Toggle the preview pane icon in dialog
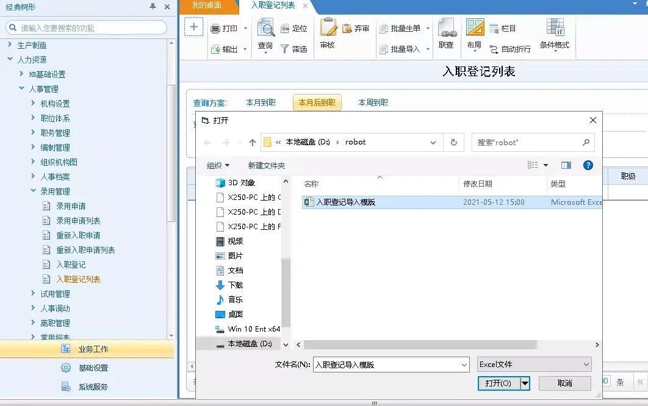 [x=566, y=165]
